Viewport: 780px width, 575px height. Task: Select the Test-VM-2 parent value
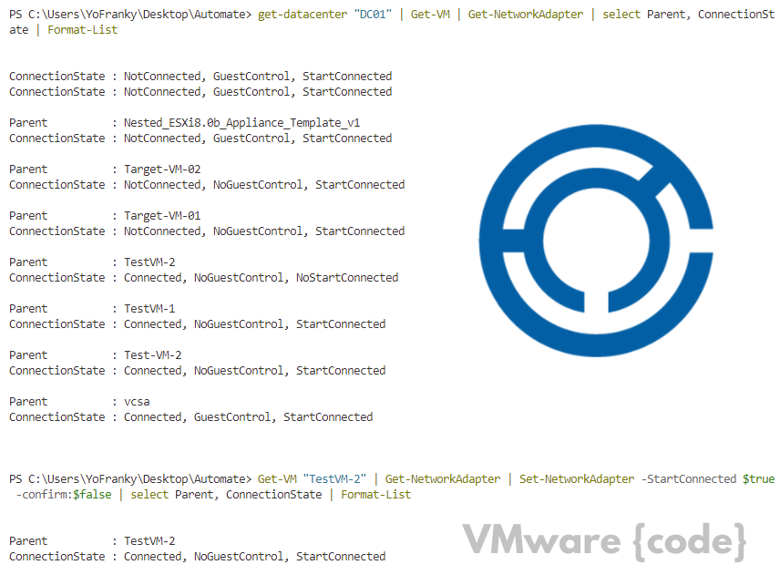click(x=153, y=355)
